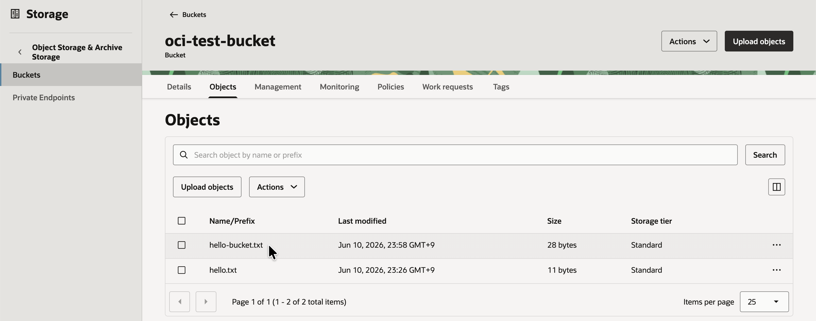
Task: Click the back arrow beside Buckets
Action: (174, 15)
